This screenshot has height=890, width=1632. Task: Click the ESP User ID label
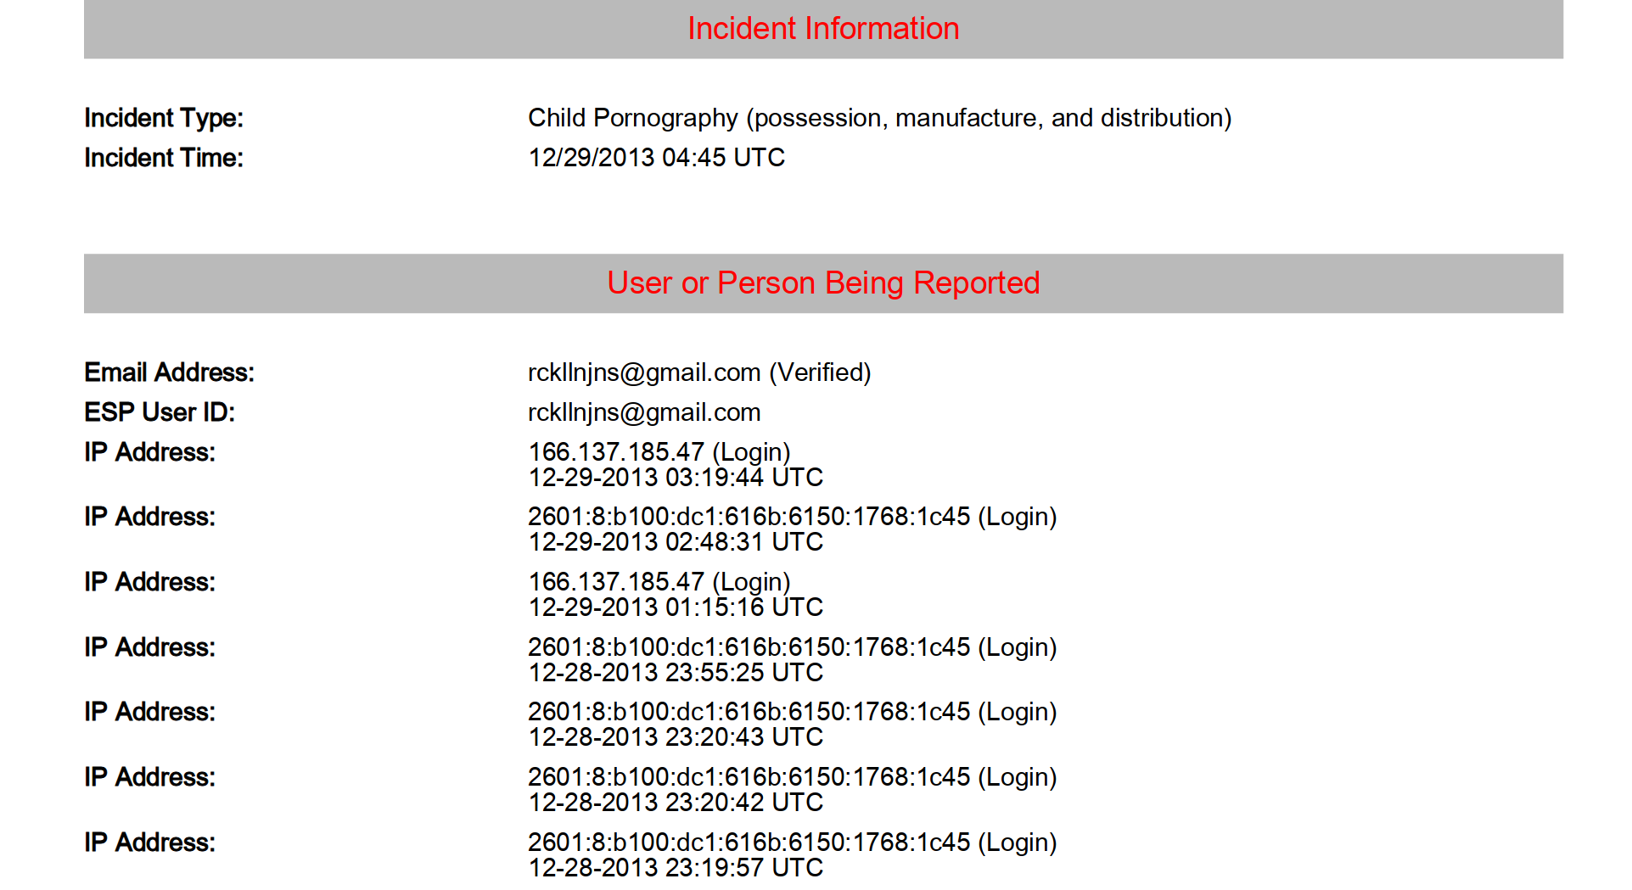pos(160,412)
